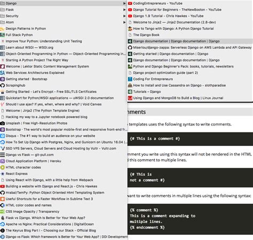The height and width of the screenshot is (240, 253).
Task: Click the Security folder icon
Action: [x=2, y=16]
